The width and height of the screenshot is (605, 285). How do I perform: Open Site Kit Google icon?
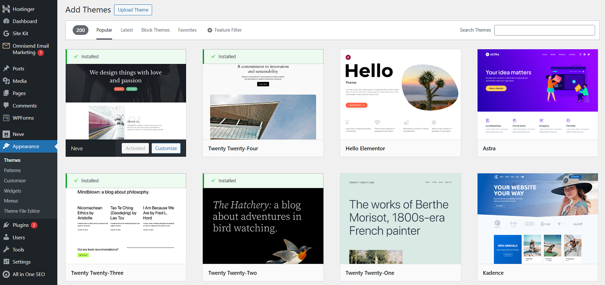6,34
